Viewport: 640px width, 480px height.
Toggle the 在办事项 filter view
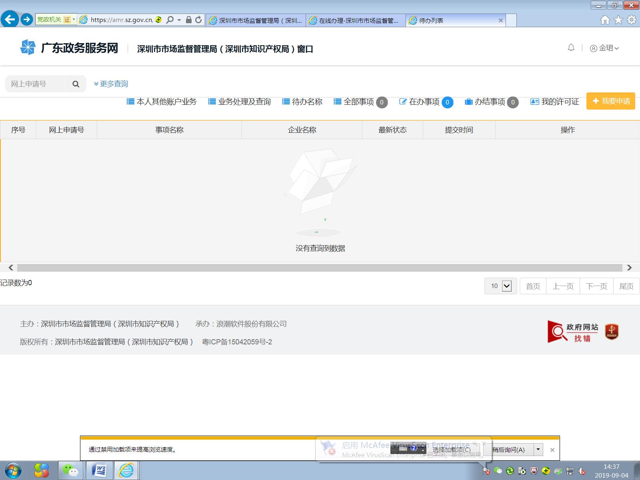[424, 102]
